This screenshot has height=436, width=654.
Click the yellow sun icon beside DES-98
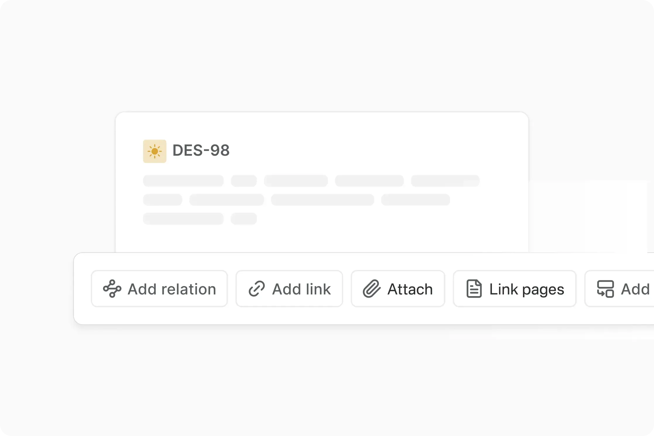click(x=155, y=151)
